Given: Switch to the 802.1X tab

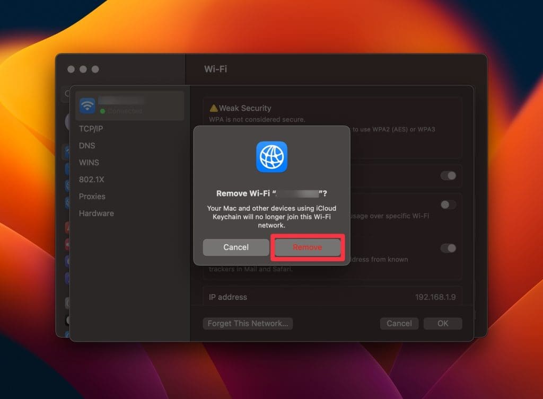Looking at the screenshot, I should pos(91,180).
